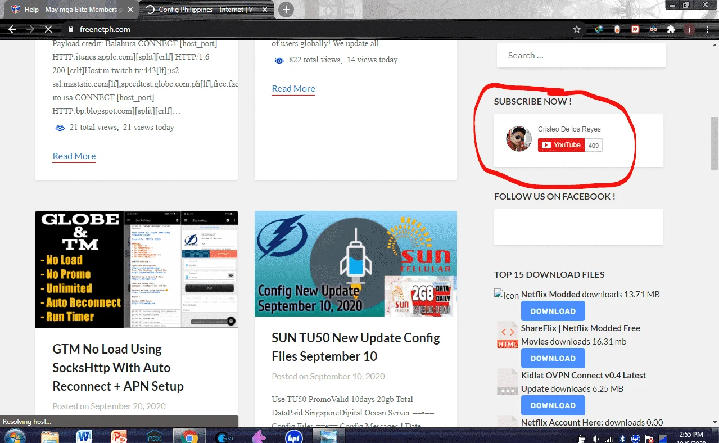Open the purple animal icon on taskbar
The height and width of the screenshot is (443, 719).
(x=259, y=437)
